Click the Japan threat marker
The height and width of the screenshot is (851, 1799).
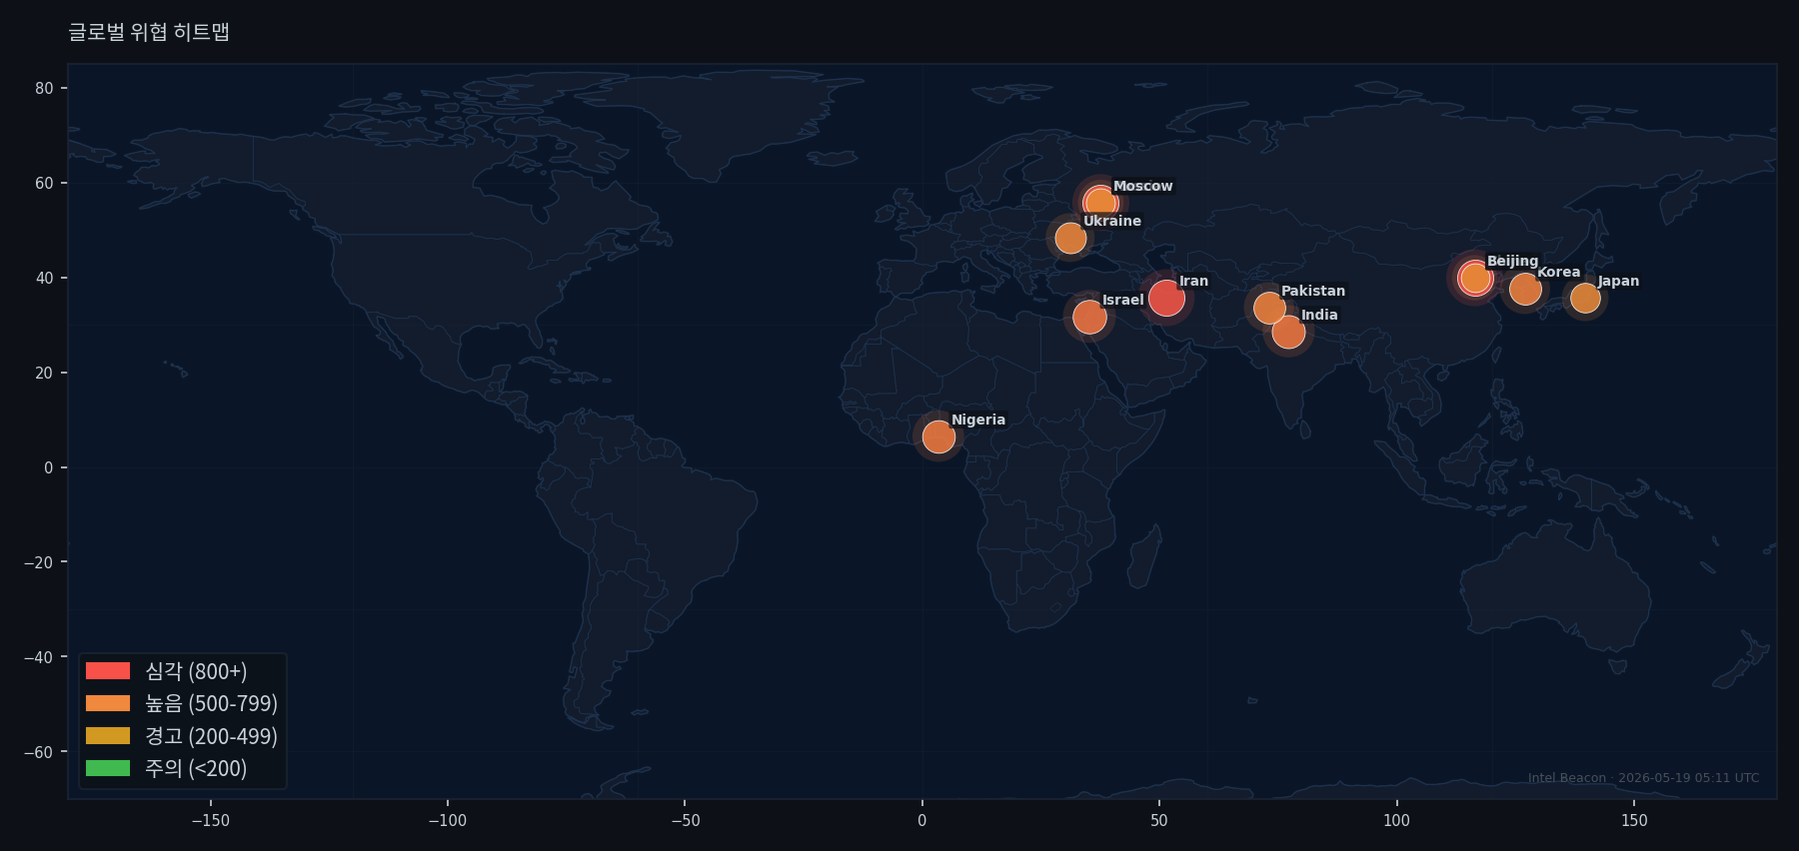pyautogui.click(x=1585, y=298)
